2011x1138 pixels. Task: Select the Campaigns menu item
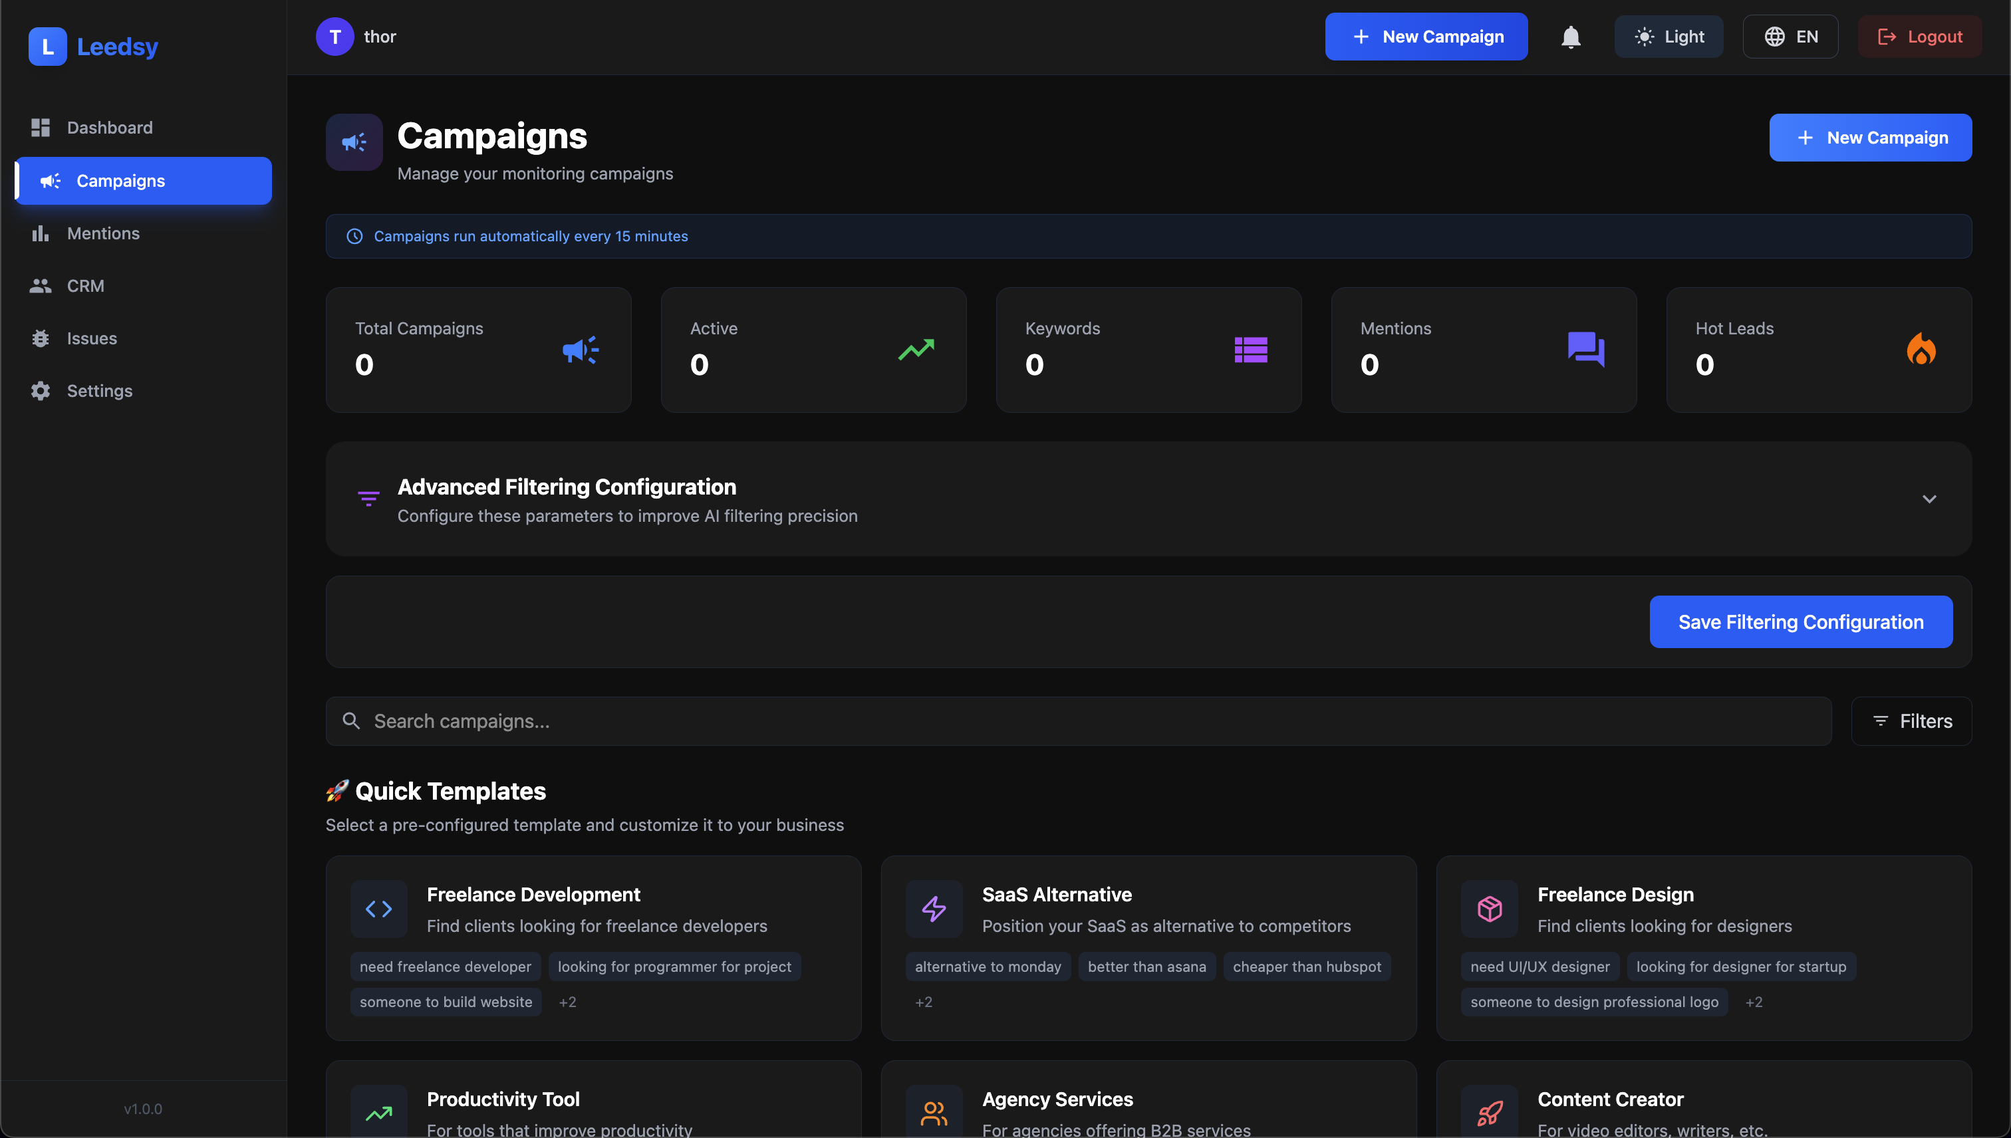[120, 181]
